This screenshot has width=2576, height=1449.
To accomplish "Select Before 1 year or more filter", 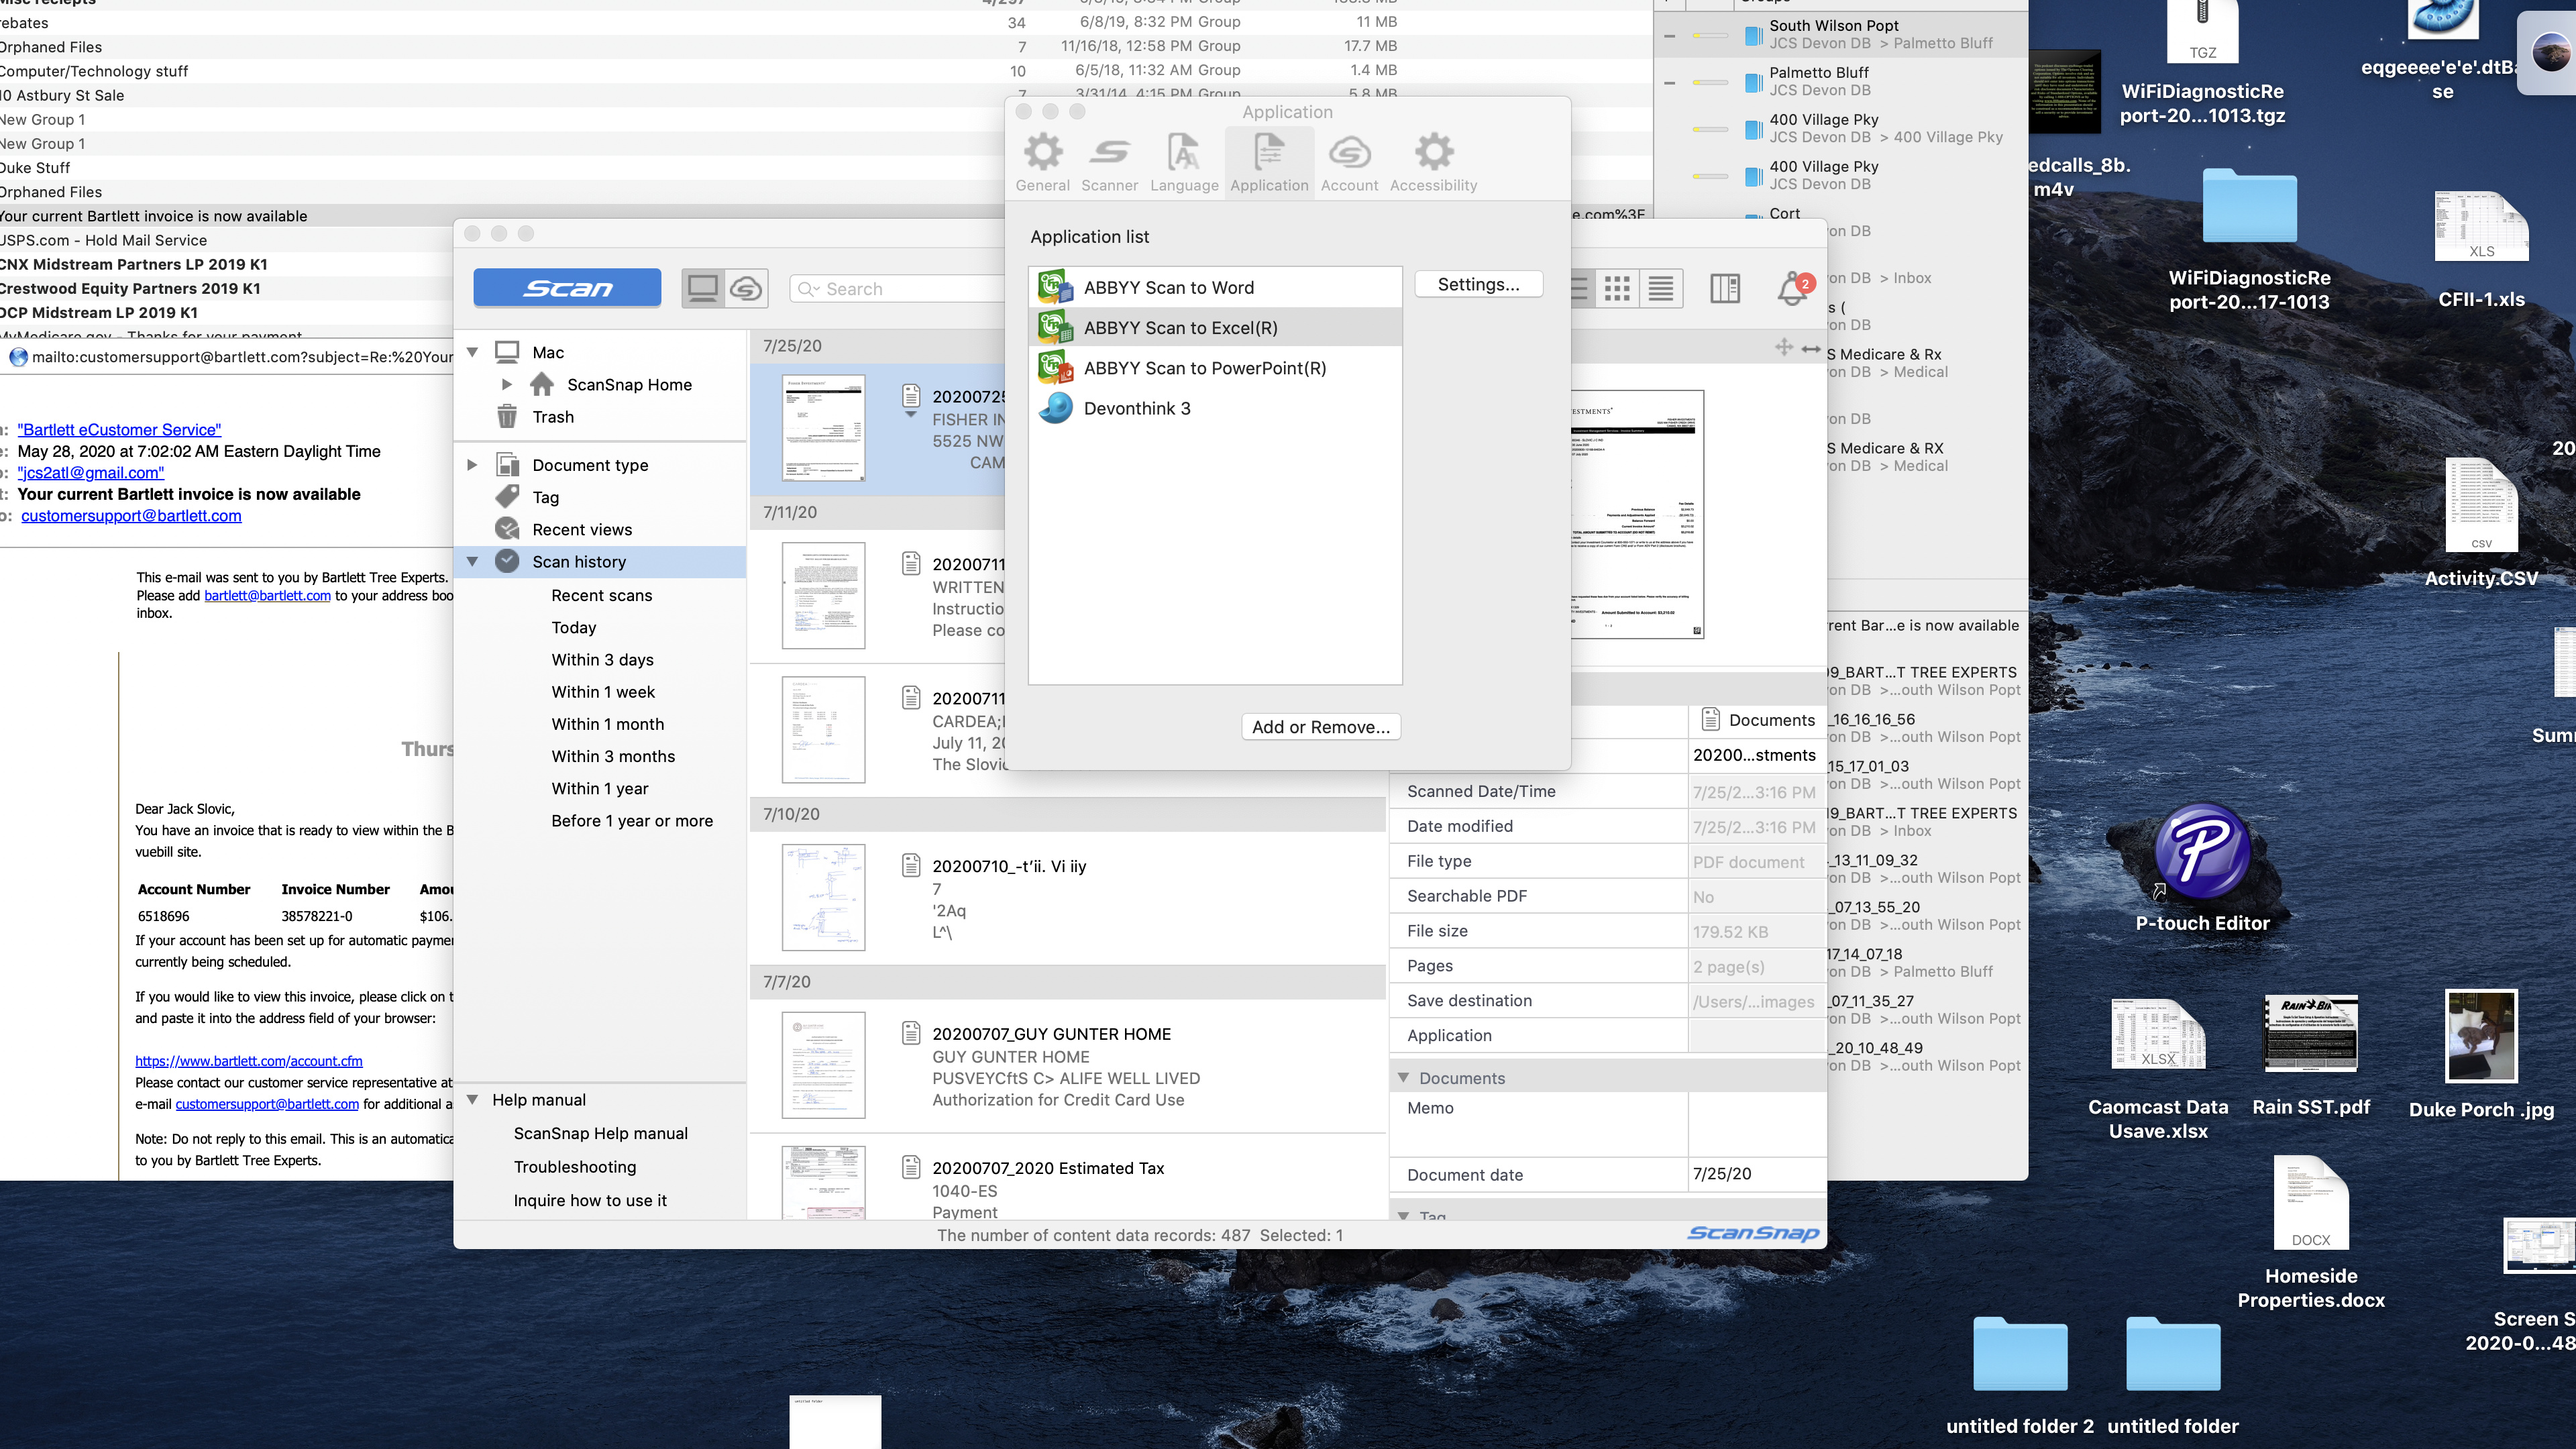I will point(632,821).
